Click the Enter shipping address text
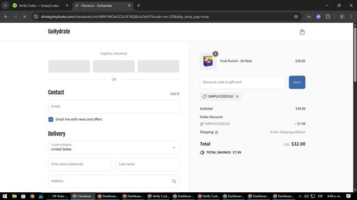357x200 pixels. pos(288,132)
